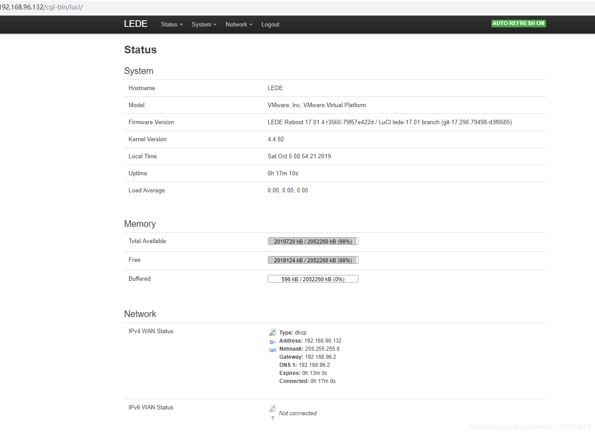
Task: Click the IPv4 WAN interface icon
Action: [272, 332]
